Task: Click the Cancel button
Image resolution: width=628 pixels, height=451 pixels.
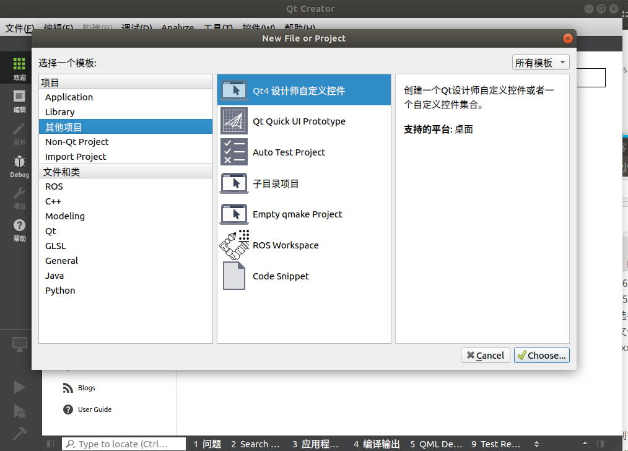Action: 485,355
